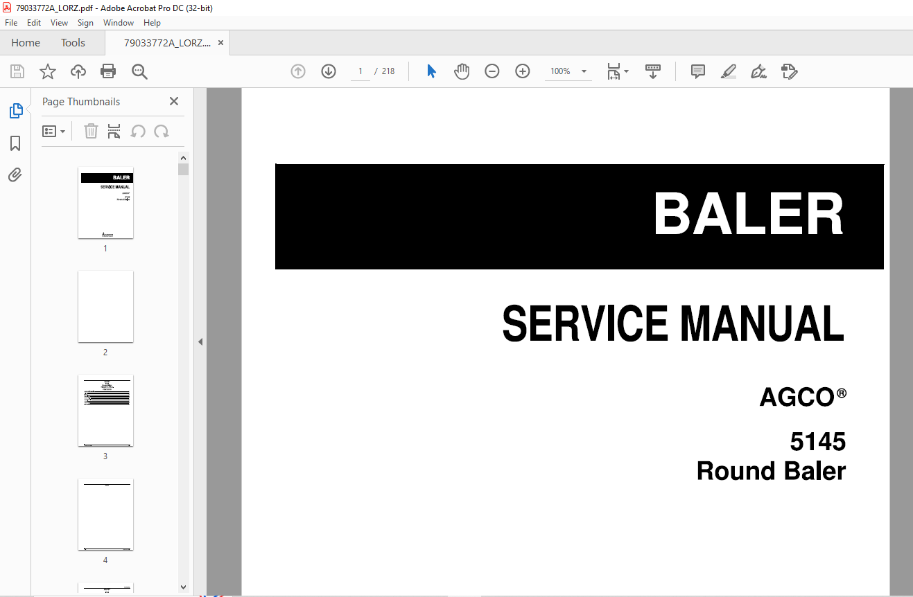The height and width of the screenshot is (597, 913).
Task: Click the "Page Thumbnails" panel title
Action: pos(81,102)
